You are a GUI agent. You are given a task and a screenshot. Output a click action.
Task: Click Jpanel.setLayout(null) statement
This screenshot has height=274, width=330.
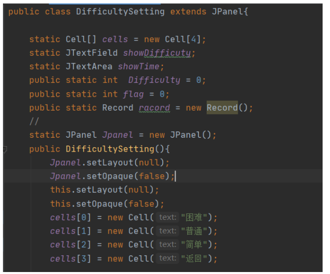[110, 162]
